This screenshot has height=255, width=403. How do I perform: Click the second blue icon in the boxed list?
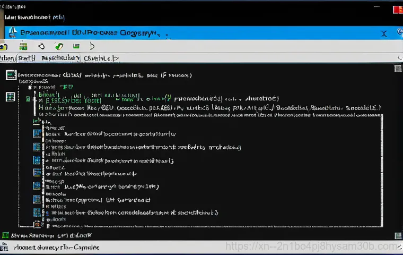click(x=37, y=147)
